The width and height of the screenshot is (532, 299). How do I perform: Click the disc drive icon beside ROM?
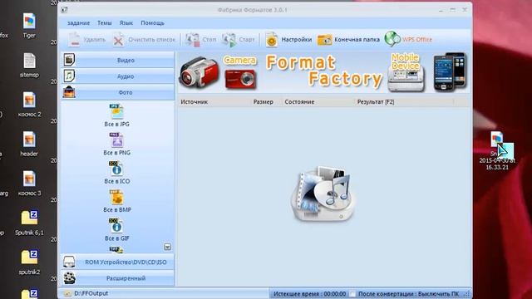(x=69, y=262)
